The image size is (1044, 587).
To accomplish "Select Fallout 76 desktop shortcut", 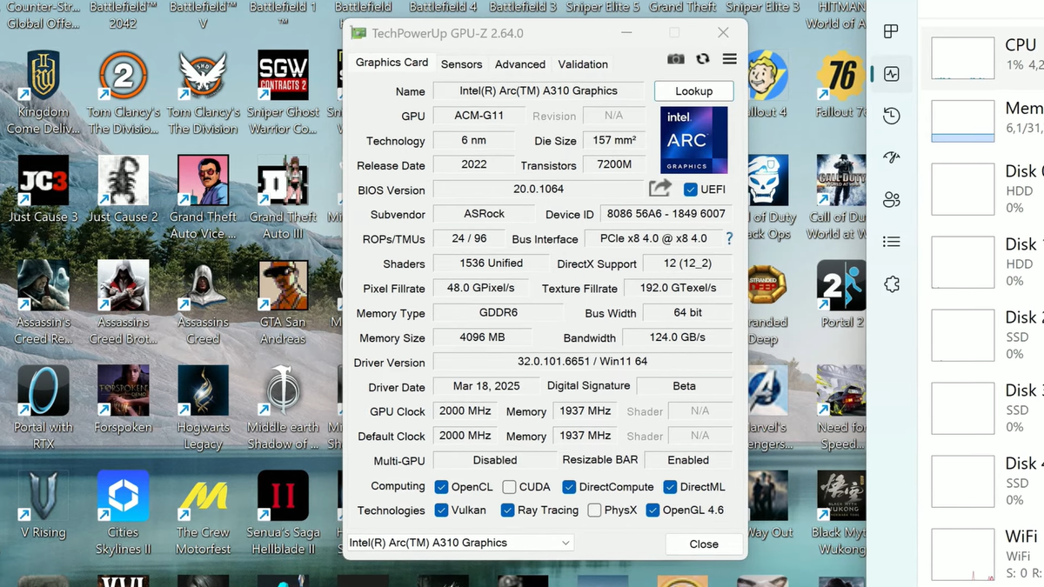I will pos(840,84).
